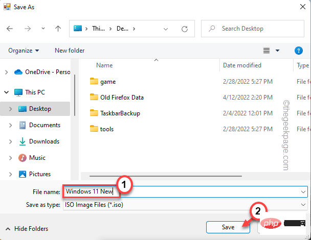Click the 'Old Firefox Data' folder icon

[x=94, y=97]
